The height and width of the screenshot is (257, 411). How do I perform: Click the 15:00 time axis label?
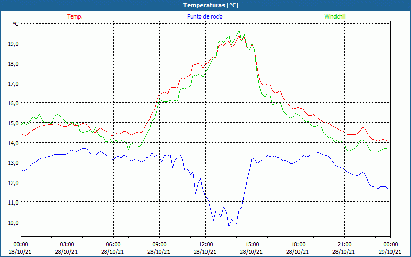tap(252, 245)
